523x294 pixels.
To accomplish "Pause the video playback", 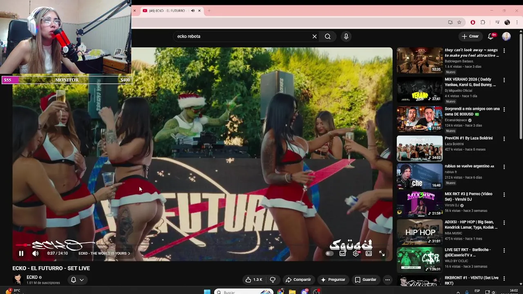I will click(x=21, y=254).
